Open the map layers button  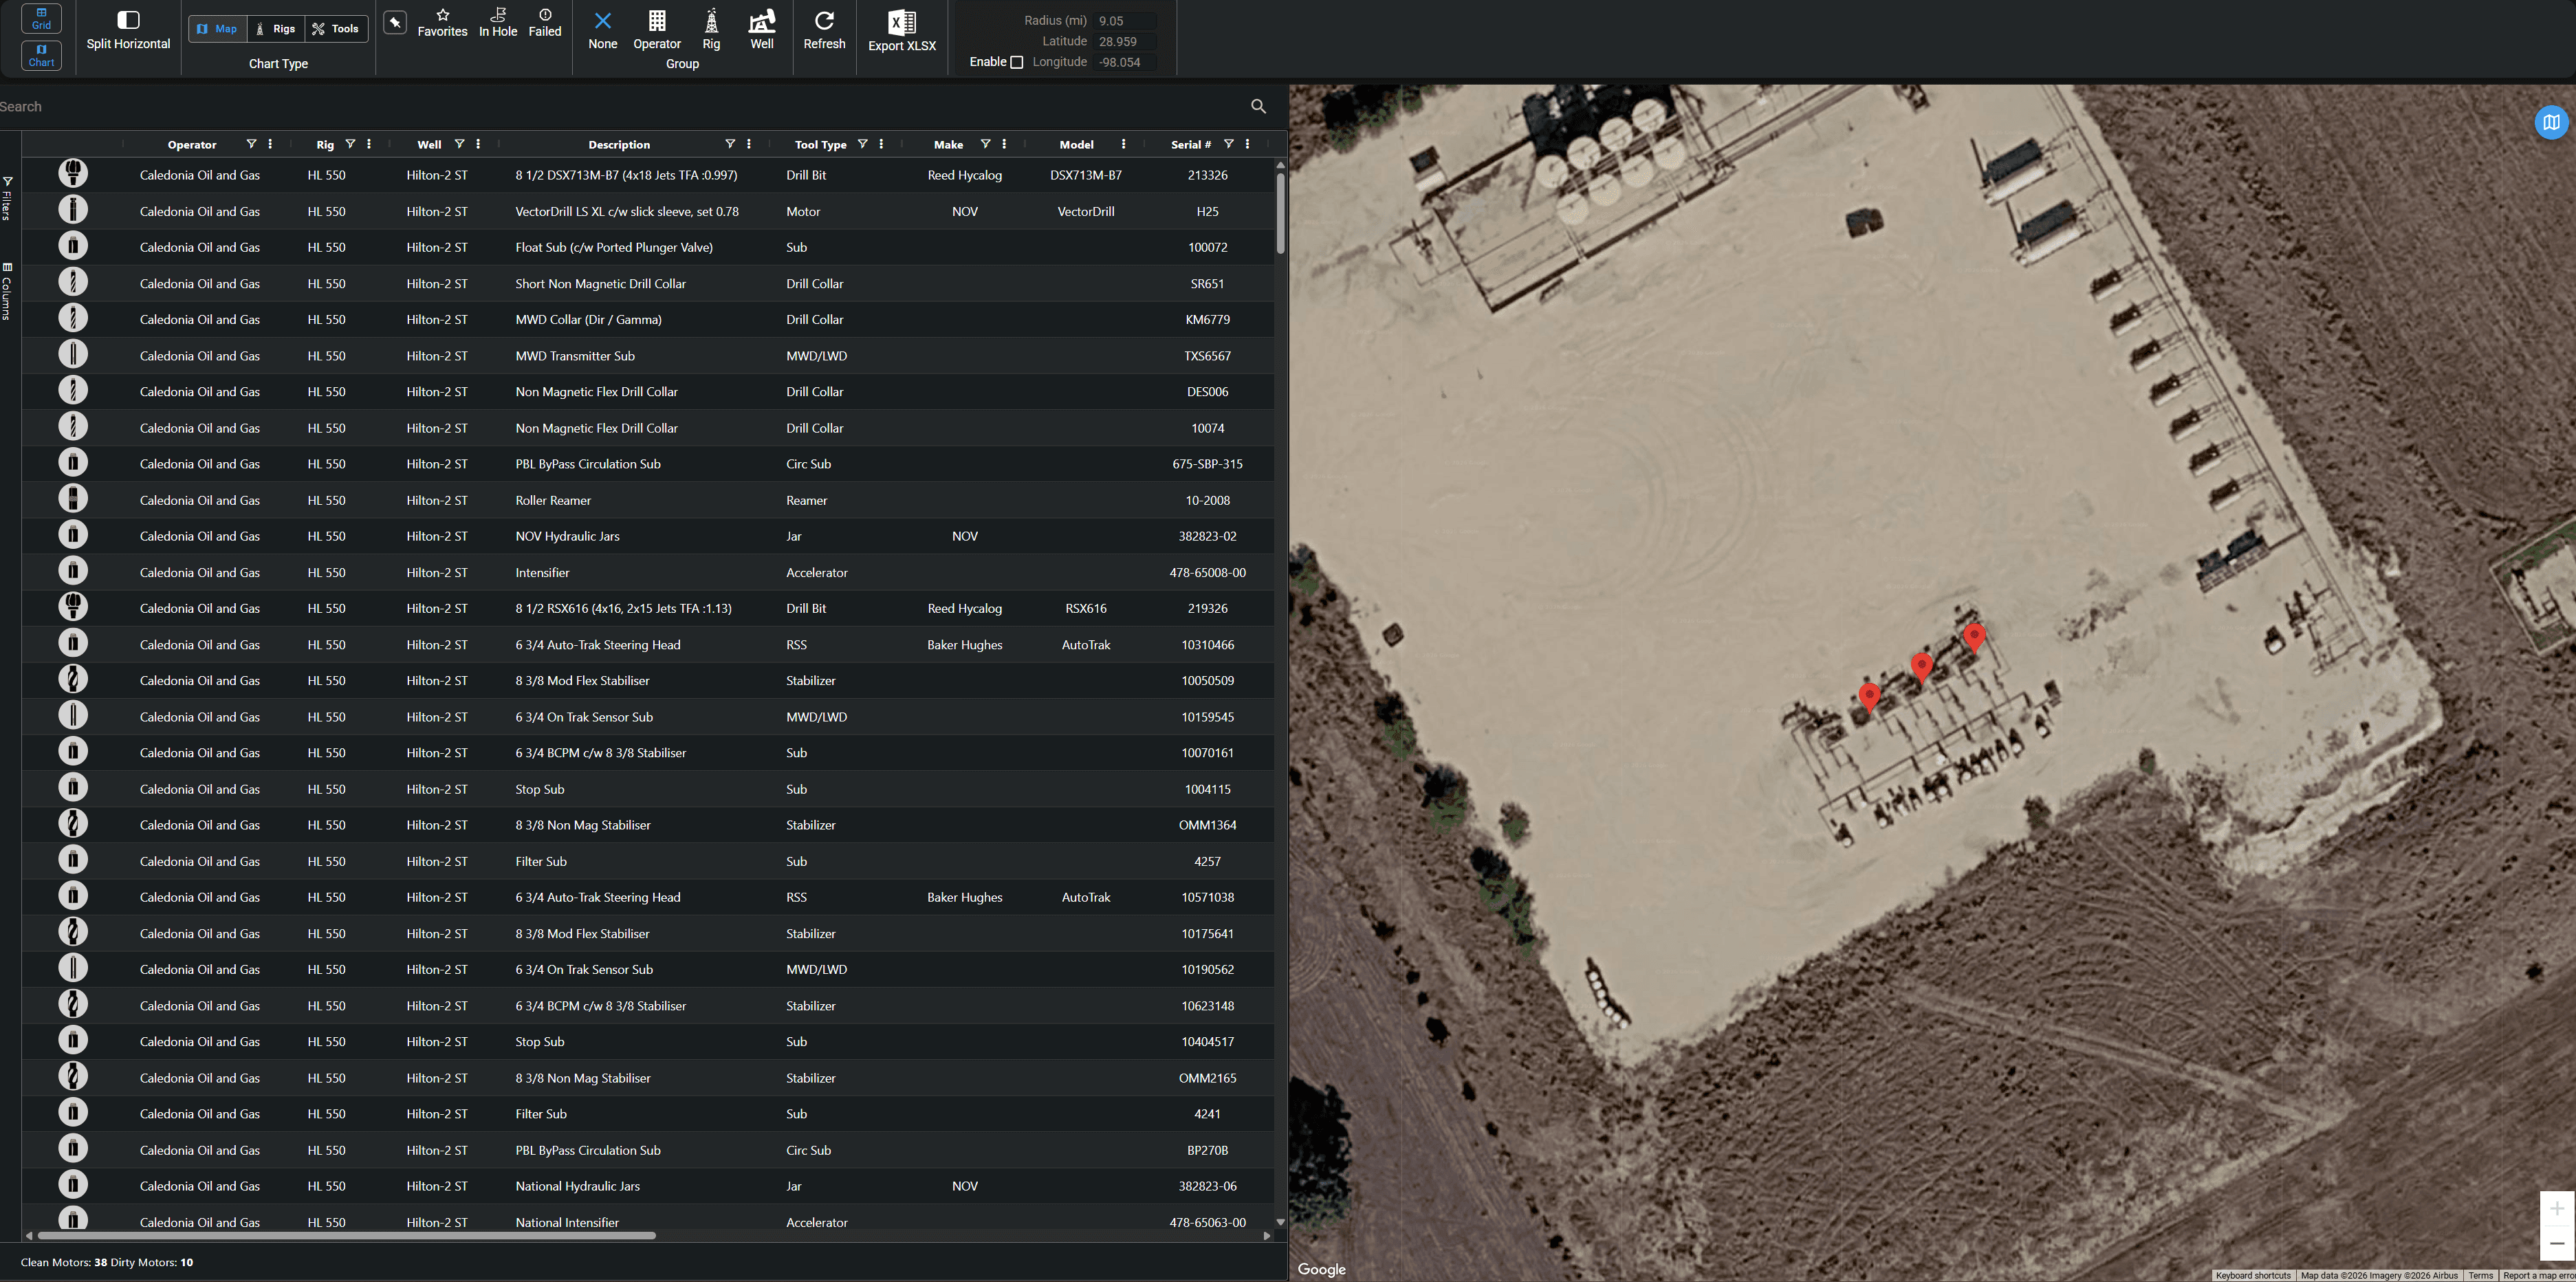click(x=2551, y=122)
